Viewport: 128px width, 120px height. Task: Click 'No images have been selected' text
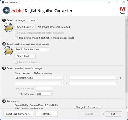(x=54, y=27)
